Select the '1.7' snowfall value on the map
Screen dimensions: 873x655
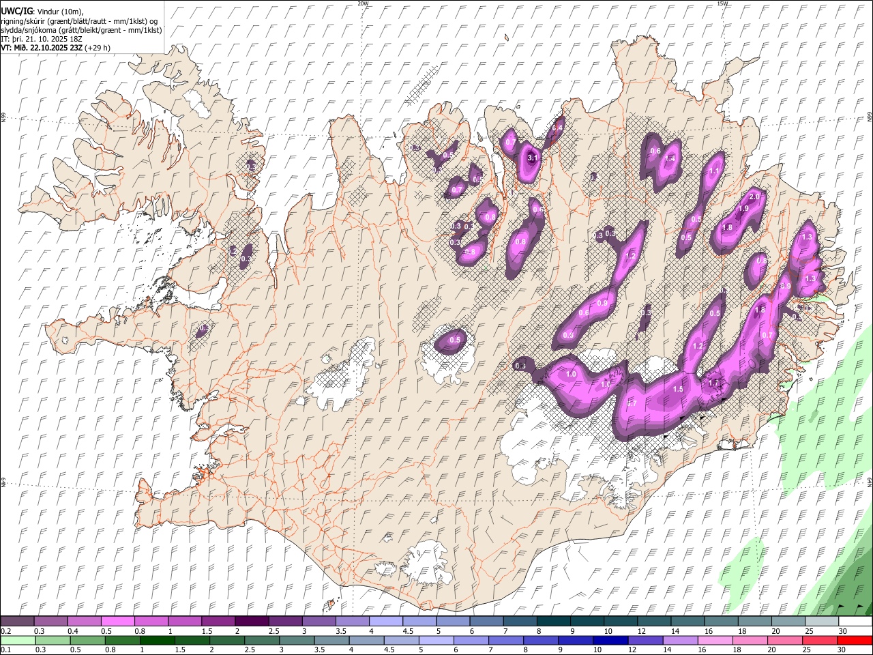point(713,383)
